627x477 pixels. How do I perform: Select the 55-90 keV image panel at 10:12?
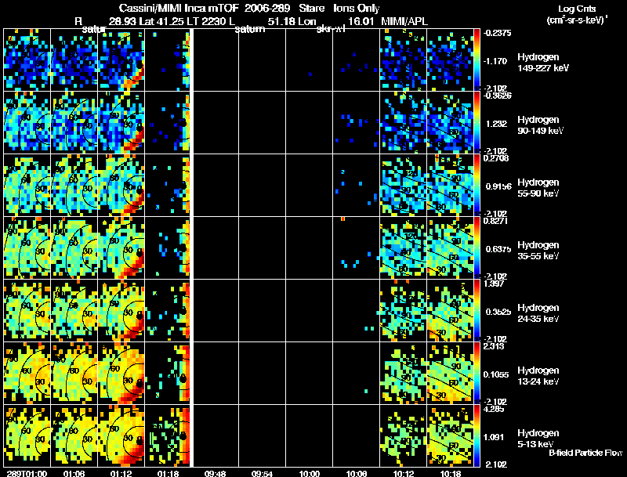[403, 185]
